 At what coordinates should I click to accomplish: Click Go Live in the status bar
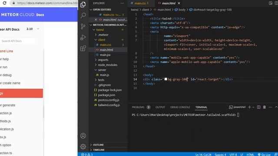[264, 154]
